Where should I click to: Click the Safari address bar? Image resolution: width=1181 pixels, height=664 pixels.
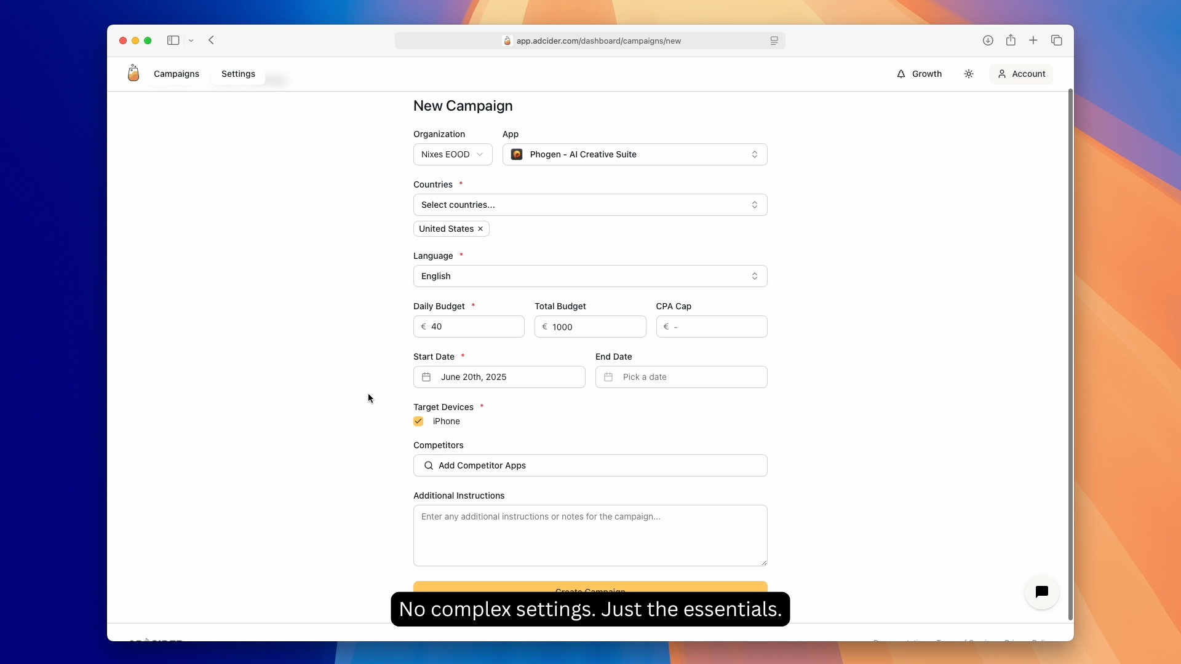point(590,41)
